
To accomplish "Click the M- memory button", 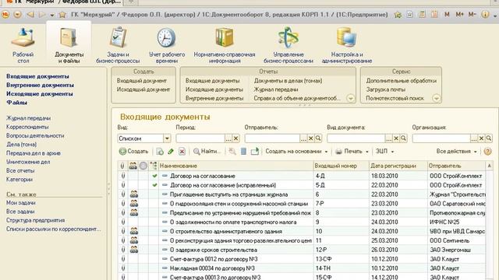I will 472,14.
